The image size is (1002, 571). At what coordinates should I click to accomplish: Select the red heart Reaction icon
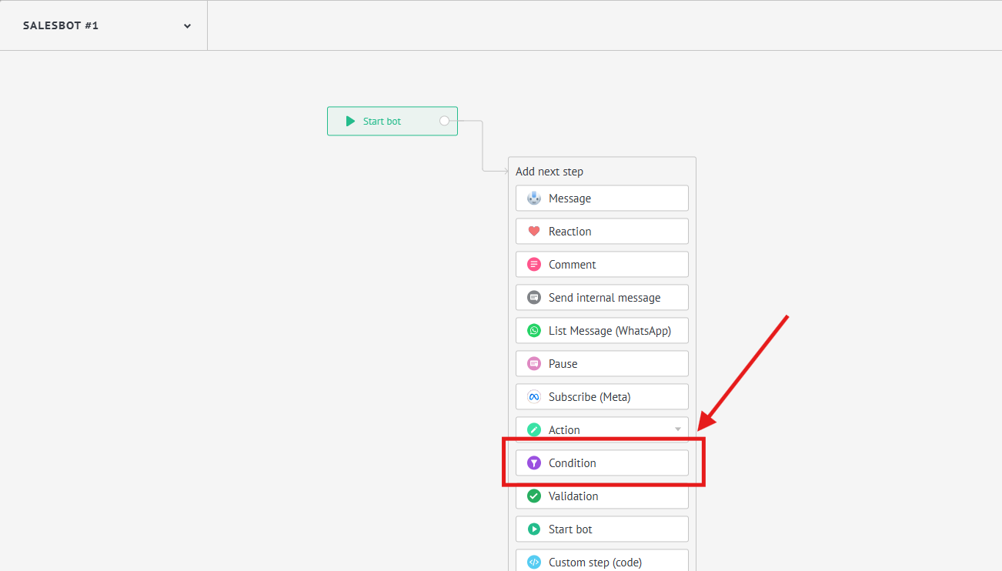pyautogui.click(x=533, y=232)
